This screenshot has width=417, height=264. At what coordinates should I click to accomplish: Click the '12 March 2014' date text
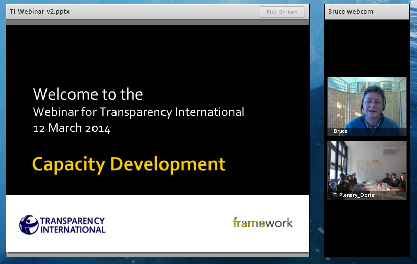pyautogui.click(x=72, y=128)
